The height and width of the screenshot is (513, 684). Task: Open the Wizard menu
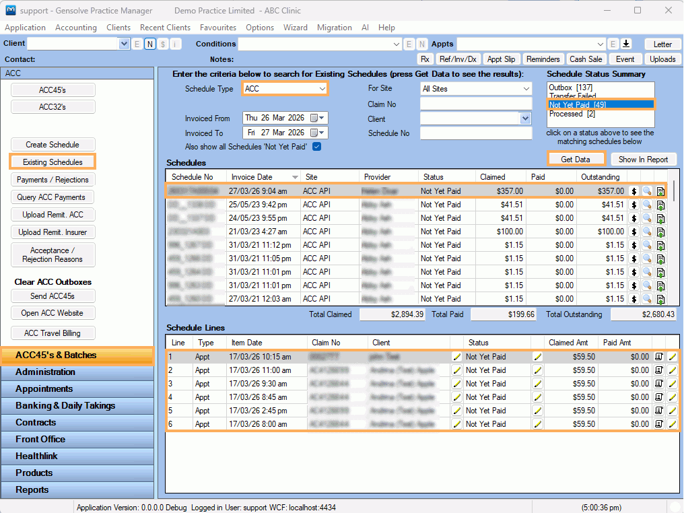pyautogui.click(x=296, y=28)
